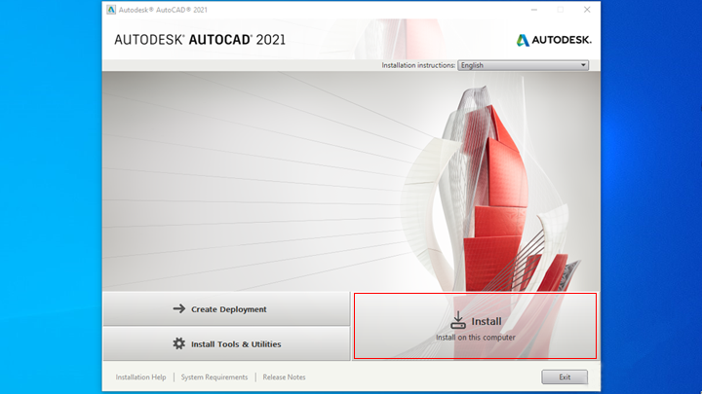Click the maximize button in title bar
Viewport: 702px width, 394px height.
560,10
